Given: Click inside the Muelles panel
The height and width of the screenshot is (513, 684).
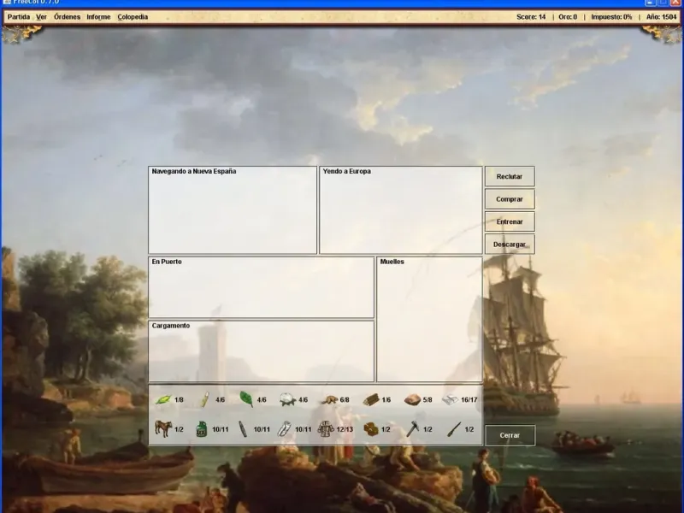Looking at the screenshot, I should tap(430, 319).
